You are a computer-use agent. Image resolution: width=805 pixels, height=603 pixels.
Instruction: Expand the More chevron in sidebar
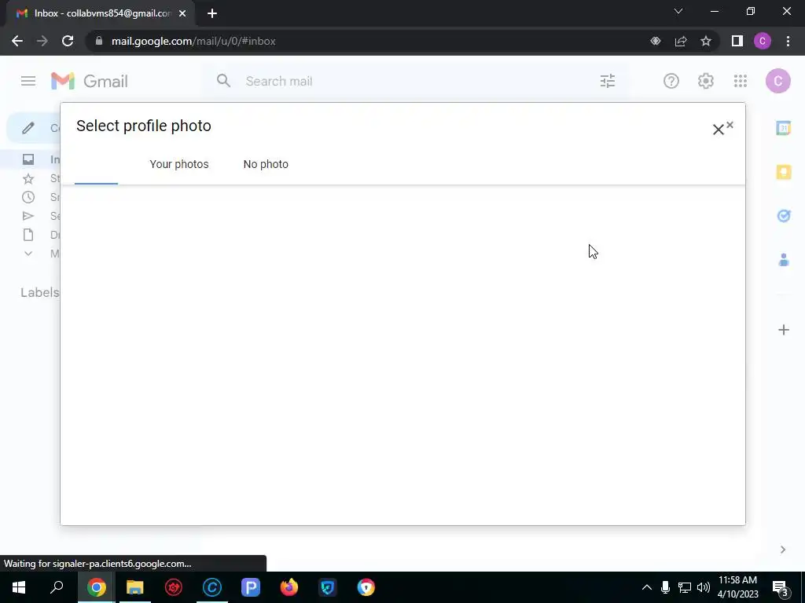tap(28, 254)
